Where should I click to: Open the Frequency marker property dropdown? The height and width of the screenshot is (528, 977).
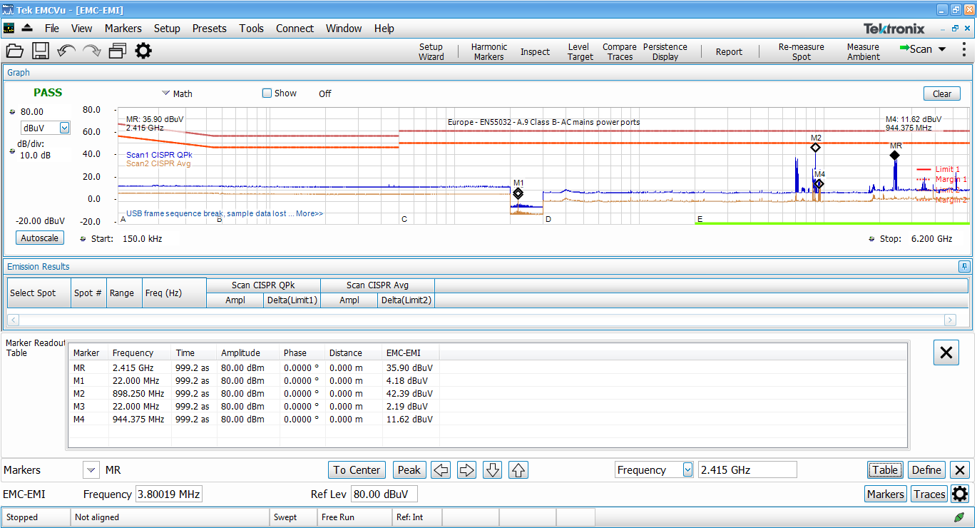(x=687, y=470)
